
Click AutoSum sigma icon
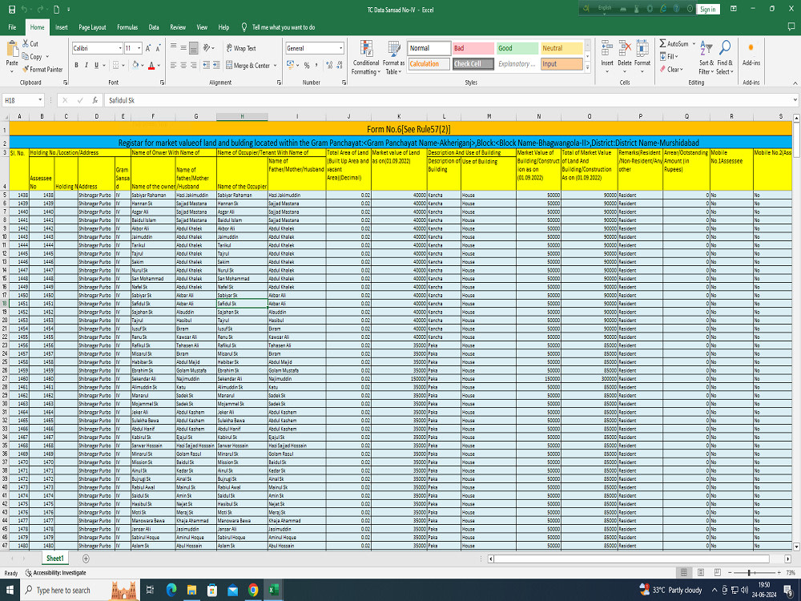(662, 43)
